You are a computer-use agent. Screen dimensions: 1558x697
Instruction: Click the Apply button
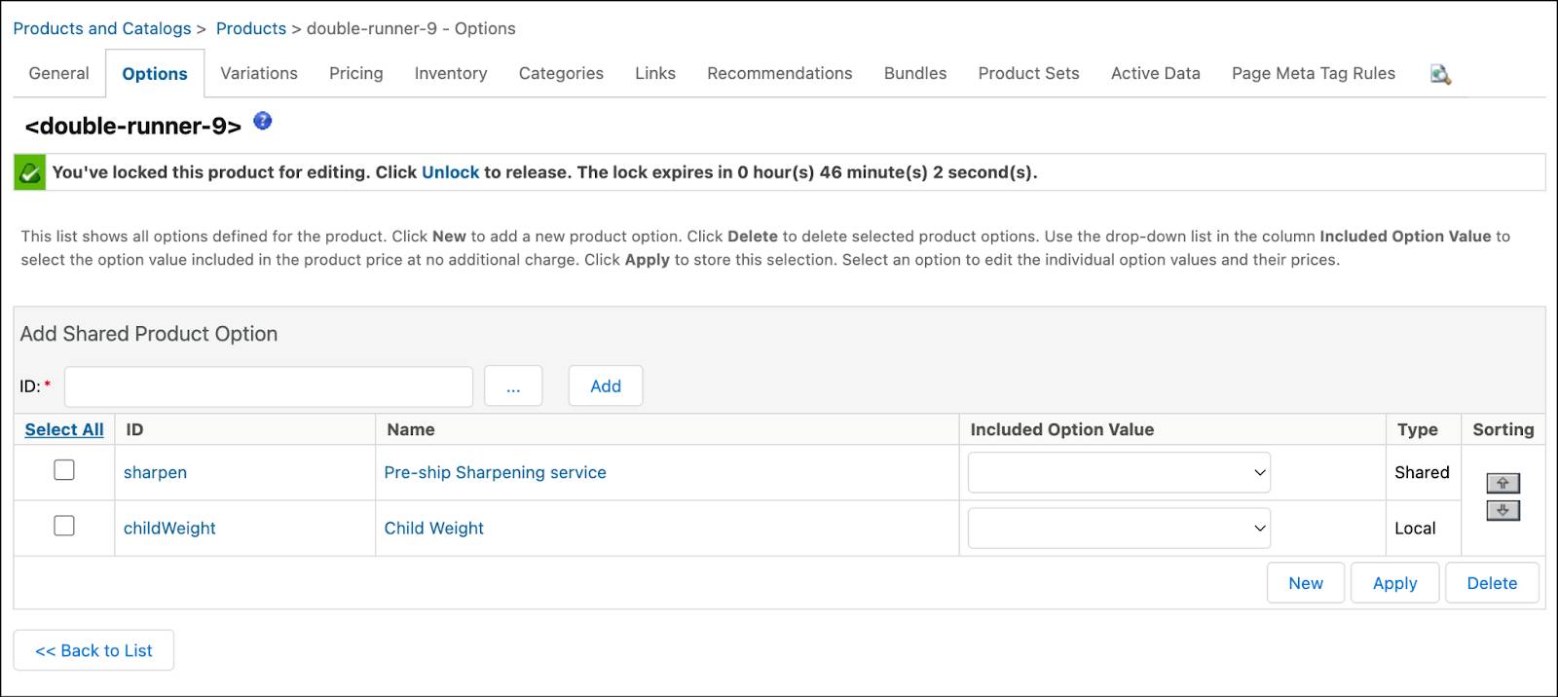coord(1394,583)
